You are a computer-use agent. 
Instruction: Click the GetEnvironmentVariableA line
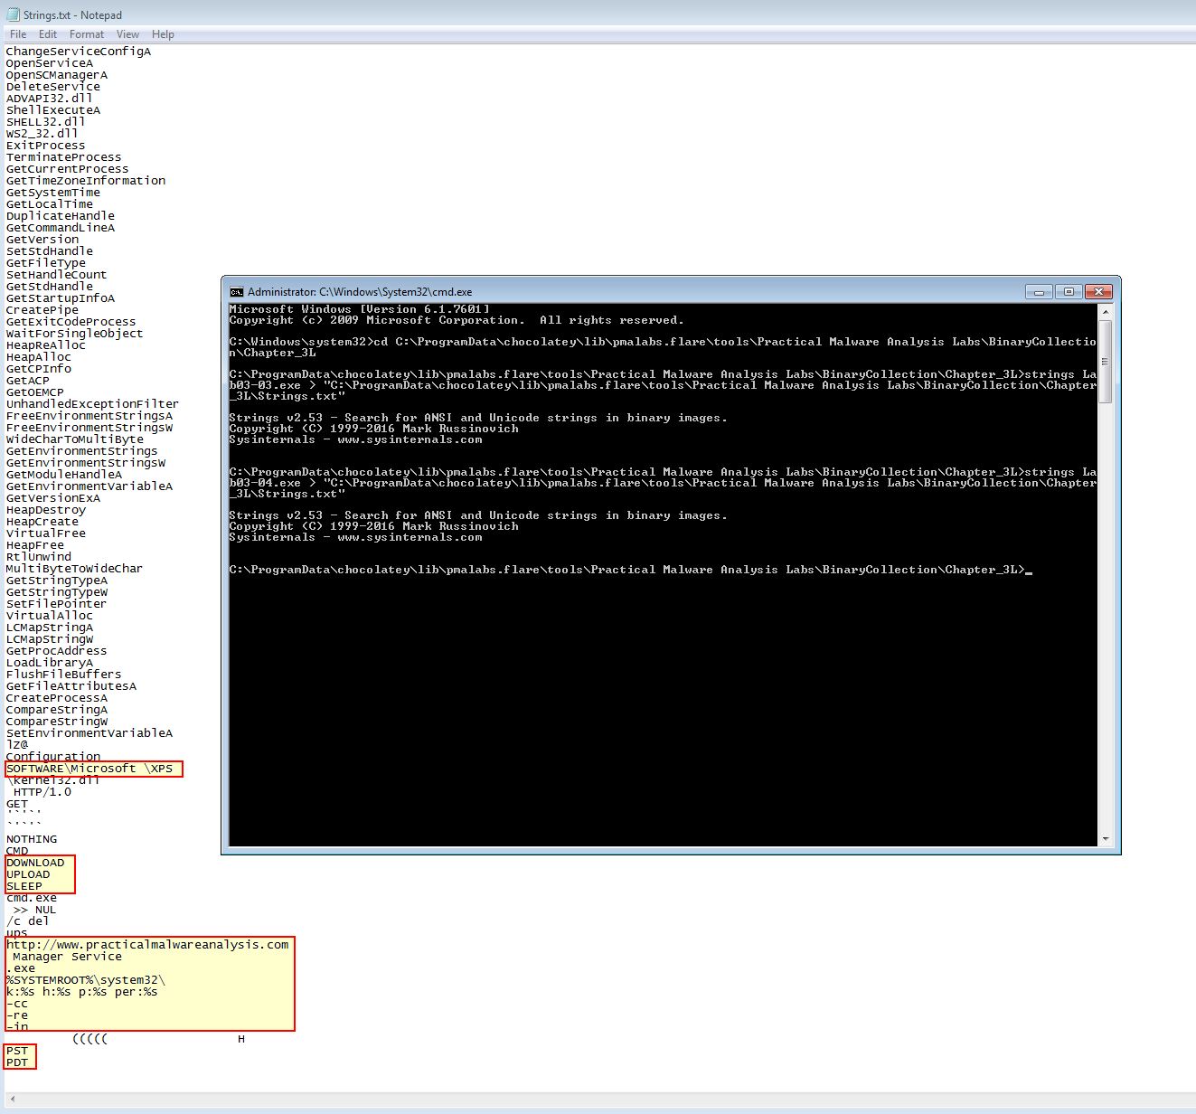point(89,486)
